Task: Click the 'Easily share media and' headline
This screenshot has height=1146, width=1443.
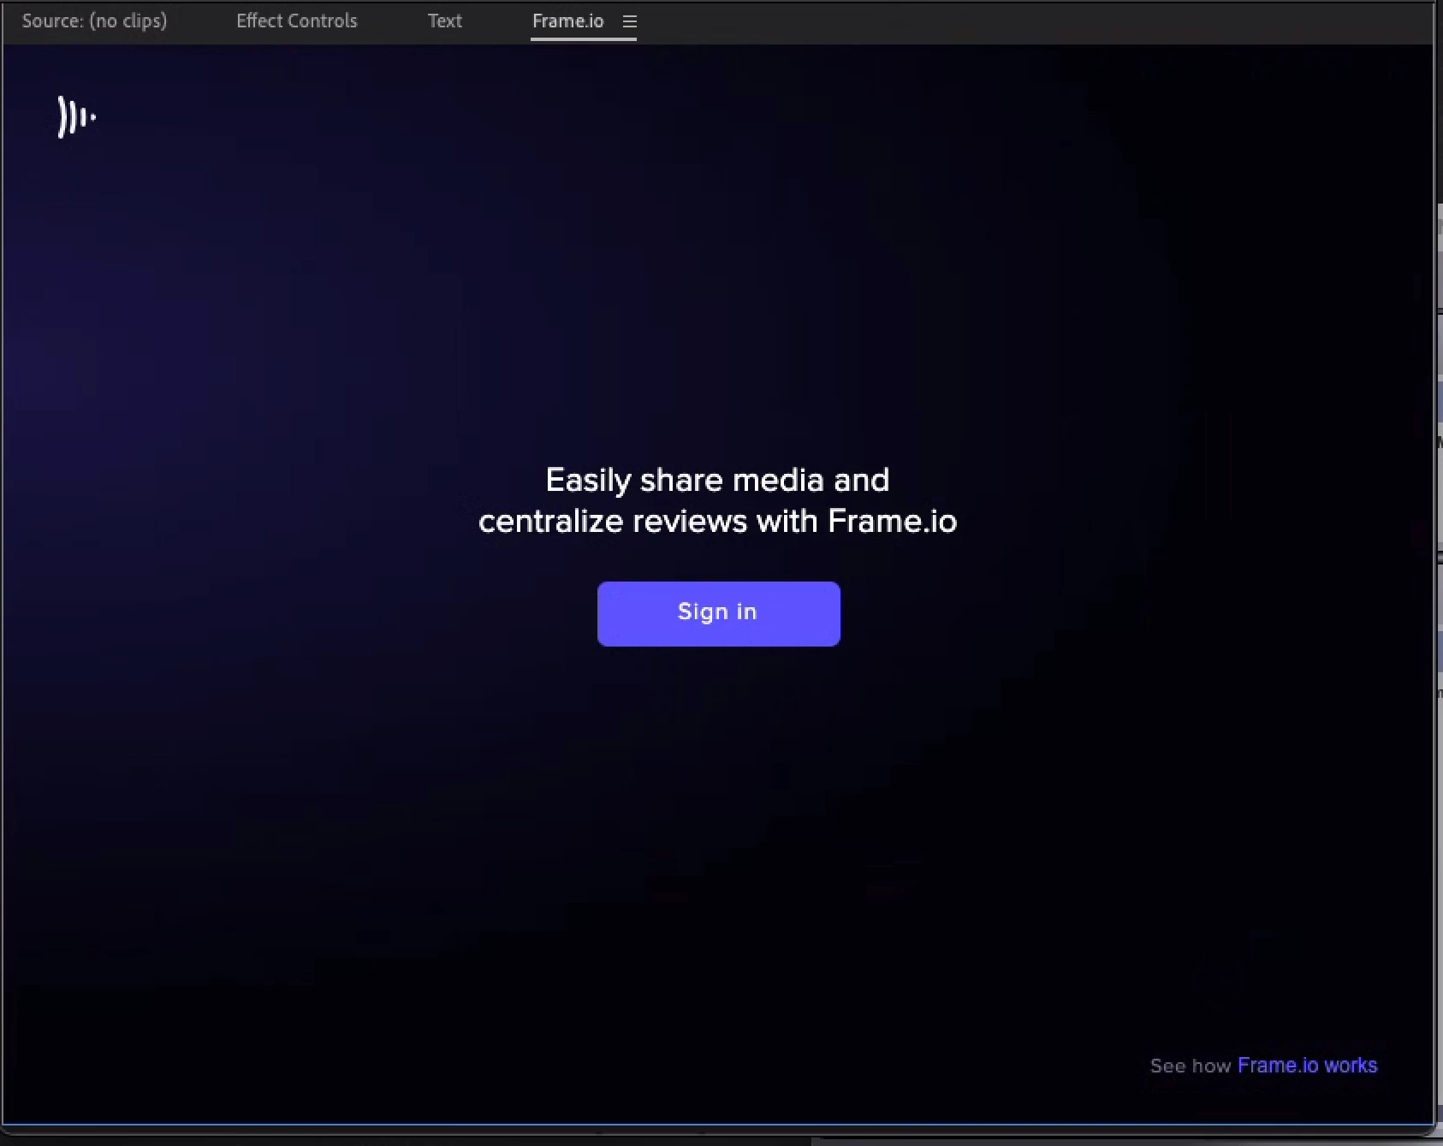Action: tap(717, 480)
